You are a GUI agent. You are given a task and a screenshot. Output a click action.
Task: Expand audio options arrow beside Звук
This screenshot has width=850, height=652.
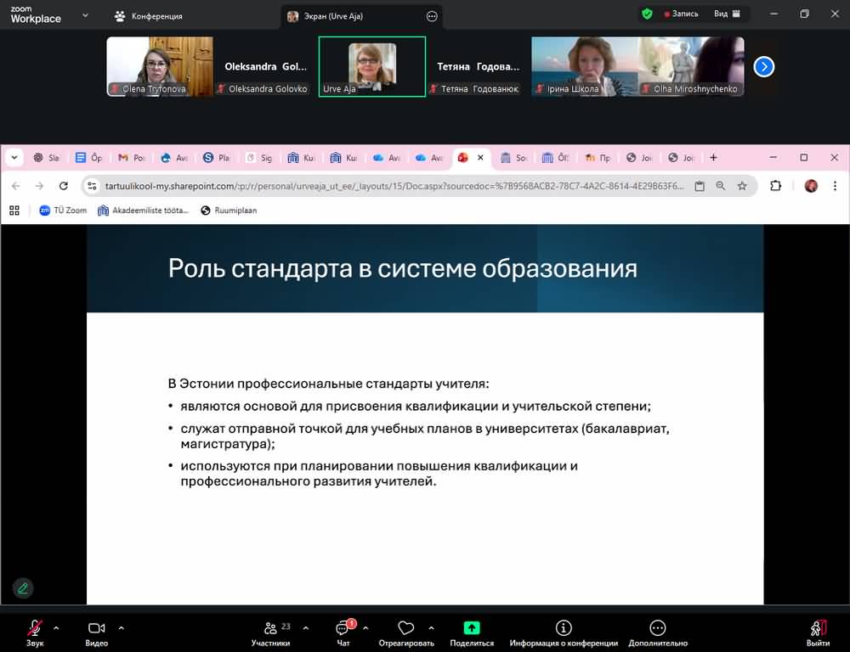click(x=56, y=628)
